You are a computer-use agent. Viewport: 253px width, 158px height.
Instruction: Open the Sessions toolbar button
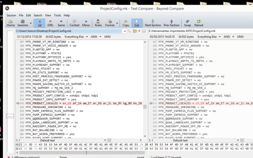pos(22,23)
